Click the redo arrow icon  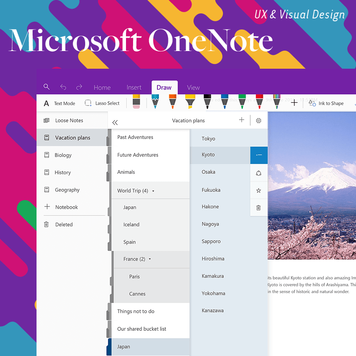(79, 87)
